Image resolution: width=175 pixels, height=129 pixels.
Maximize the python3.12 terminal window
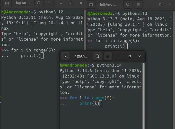coord(71,3)
